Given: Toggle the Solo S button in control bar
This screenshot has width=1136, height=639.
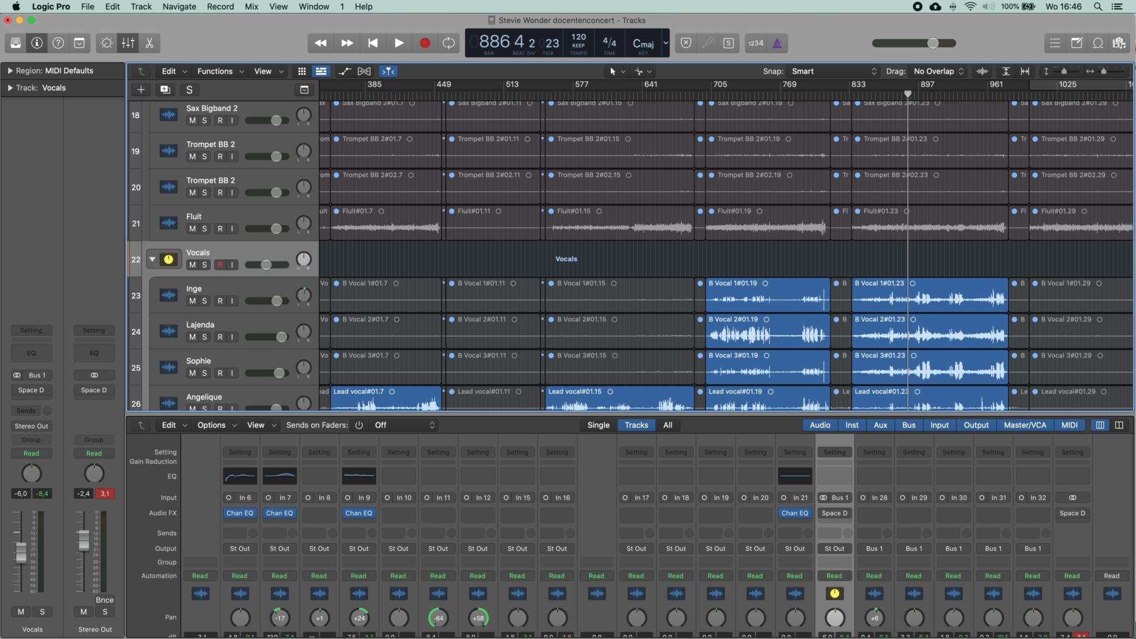Looking at the screenshot, I should pos(728,43).
